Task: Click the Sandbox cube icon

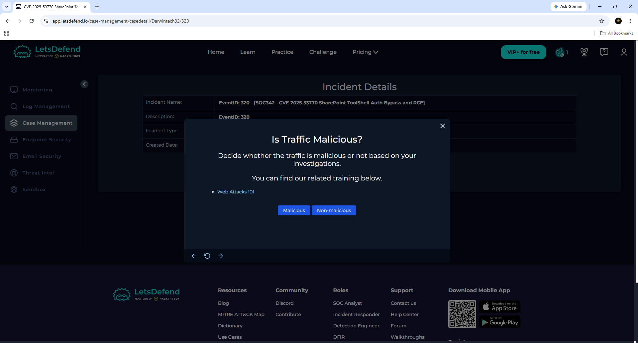Action: coord(14,189)
